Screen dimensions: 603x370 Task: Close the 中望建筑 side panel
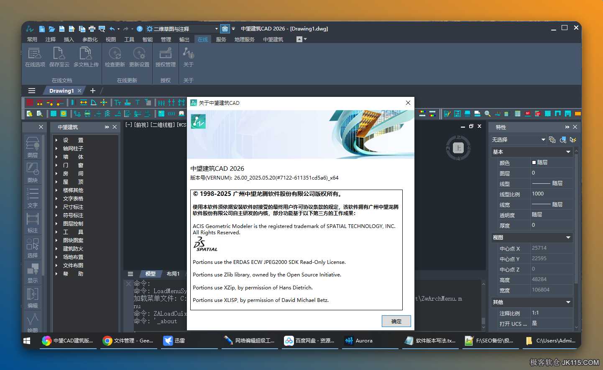(115, 127)
